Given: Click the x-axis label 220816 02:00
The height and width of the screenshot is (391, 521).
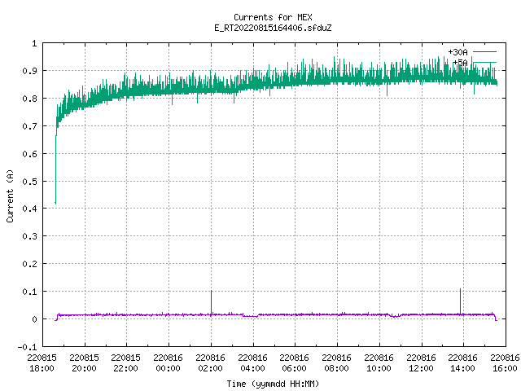Looking at the screenshot, I should click(210, 363).
